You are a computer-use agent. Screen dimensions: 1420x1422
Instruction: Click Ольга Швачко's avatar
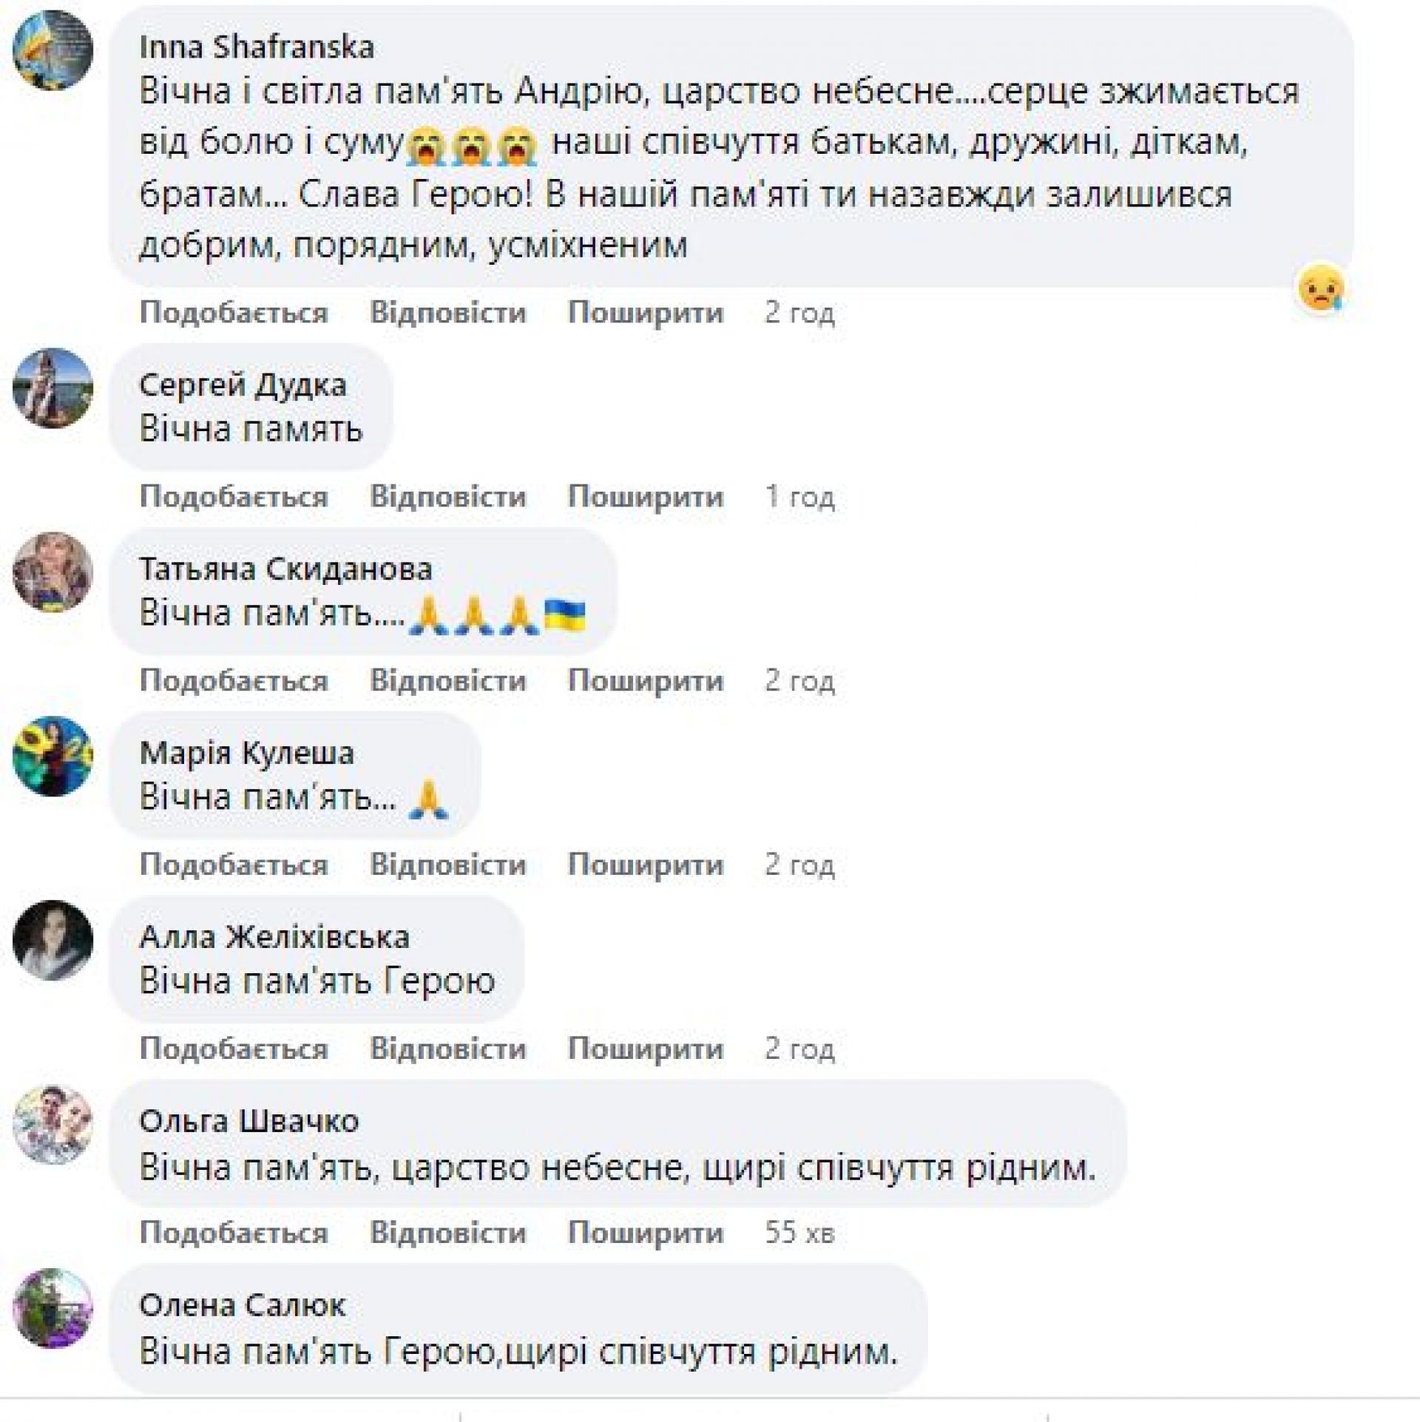[x=53, y=1125]
